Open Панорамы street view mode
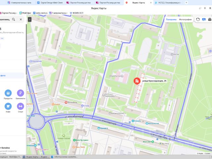The image size is (212, 159). (171, 20)
